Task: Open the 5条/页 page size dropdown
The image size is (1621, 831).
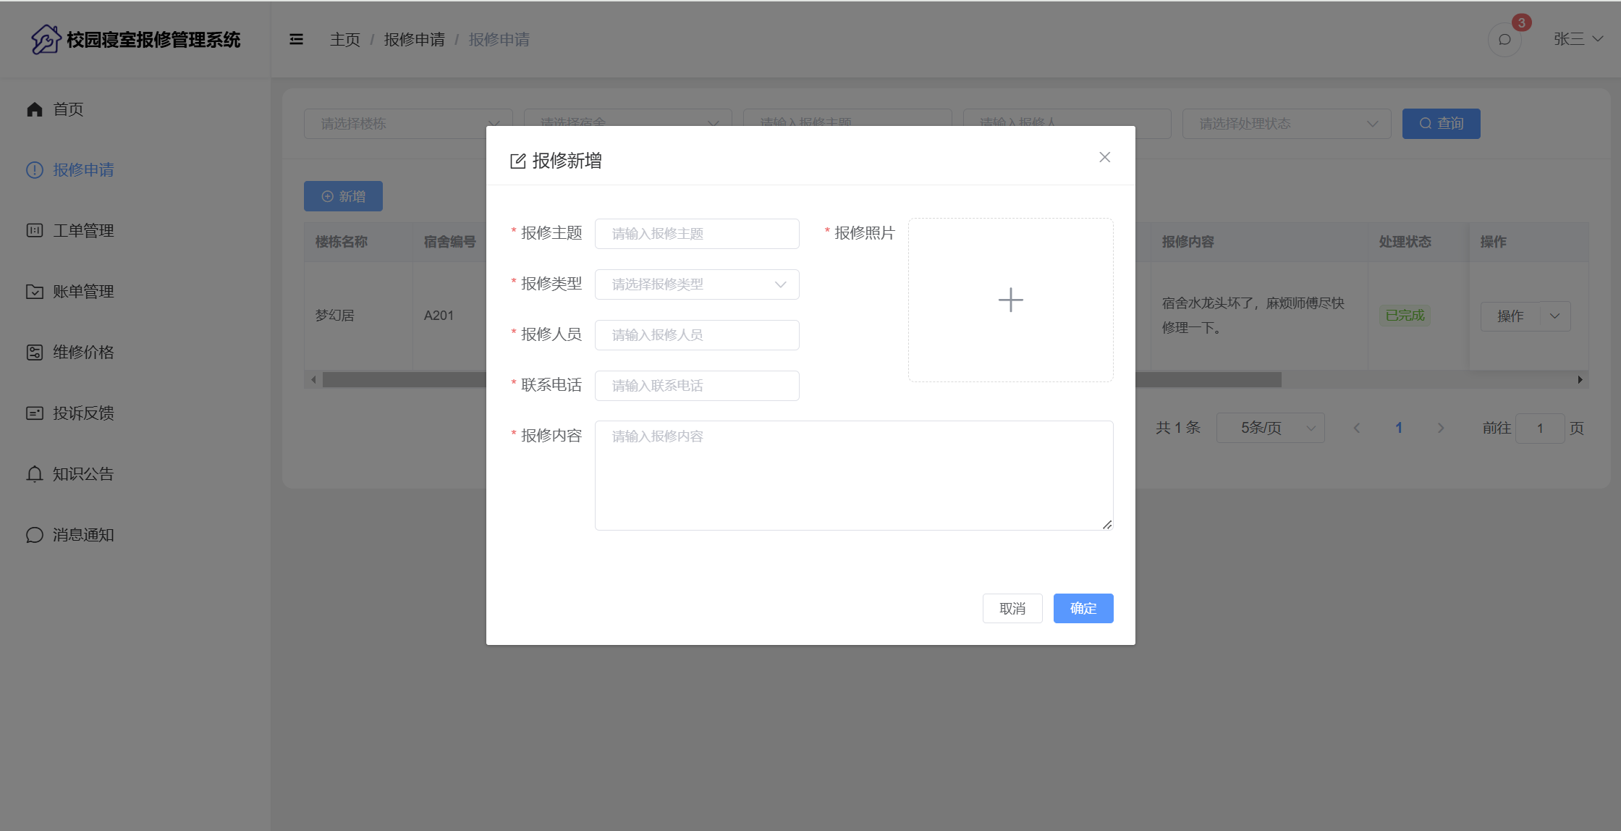Action: [1270, 428]
